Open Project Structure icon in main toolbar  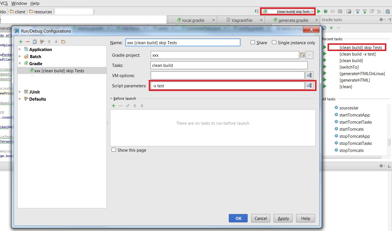pyautogui.click(x=388, y=12)
